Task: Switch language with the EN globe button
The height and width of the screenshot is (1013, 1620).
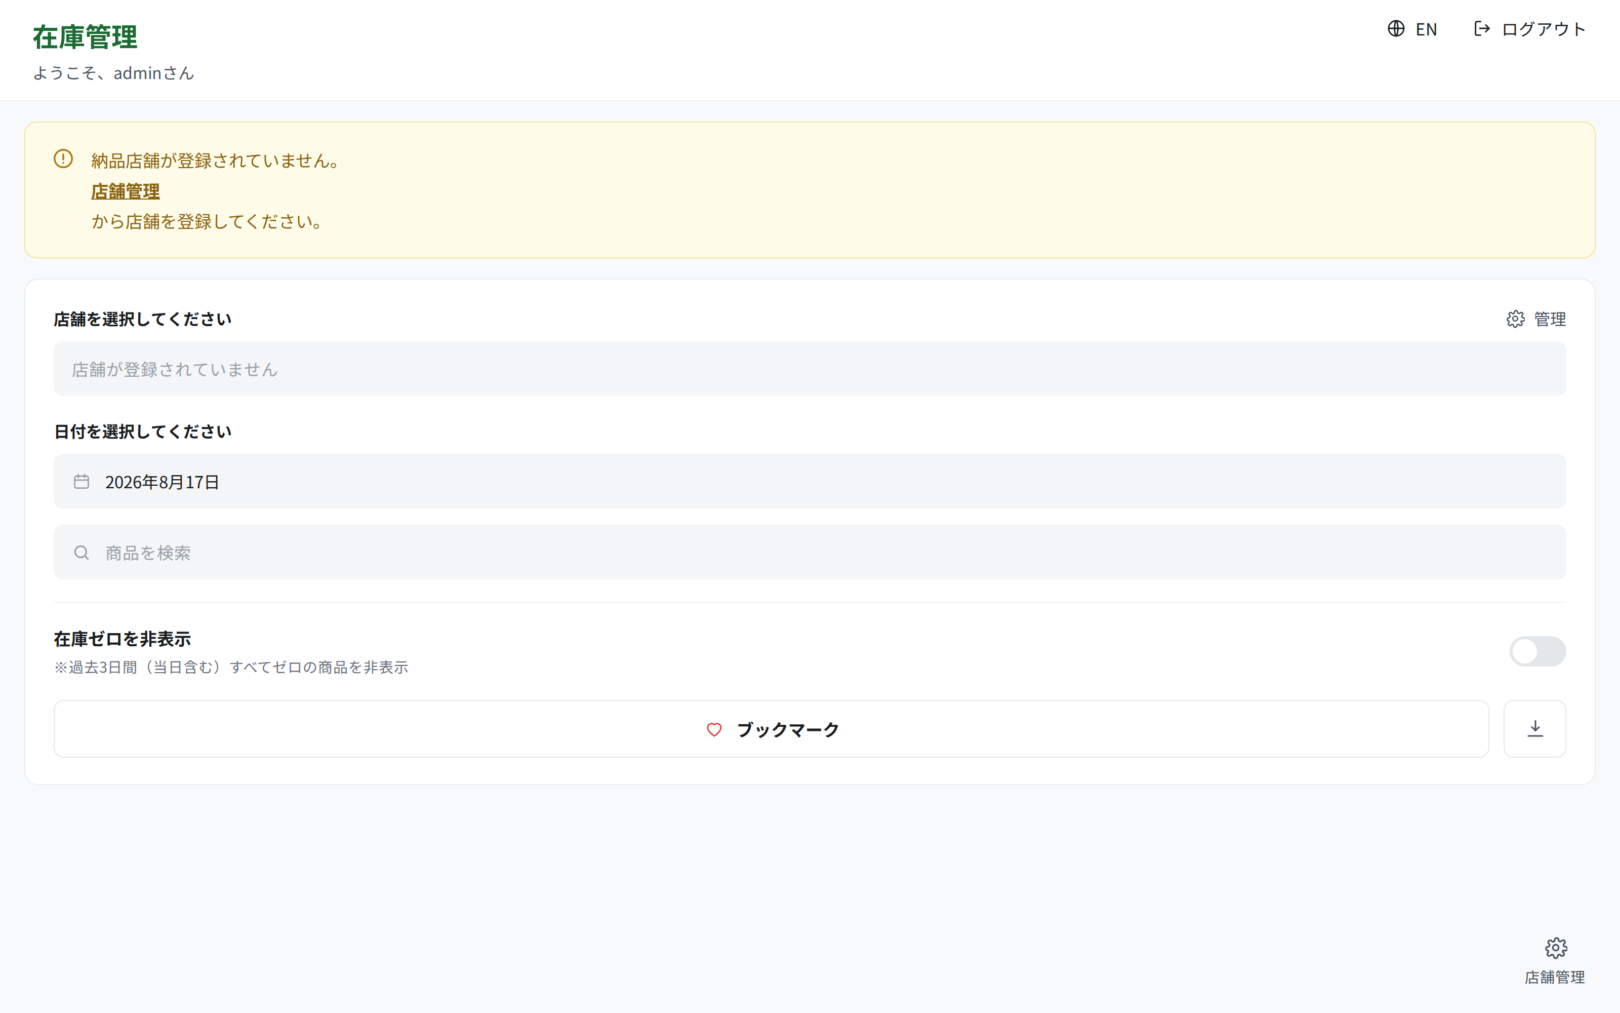Action: click(1412, 29)
